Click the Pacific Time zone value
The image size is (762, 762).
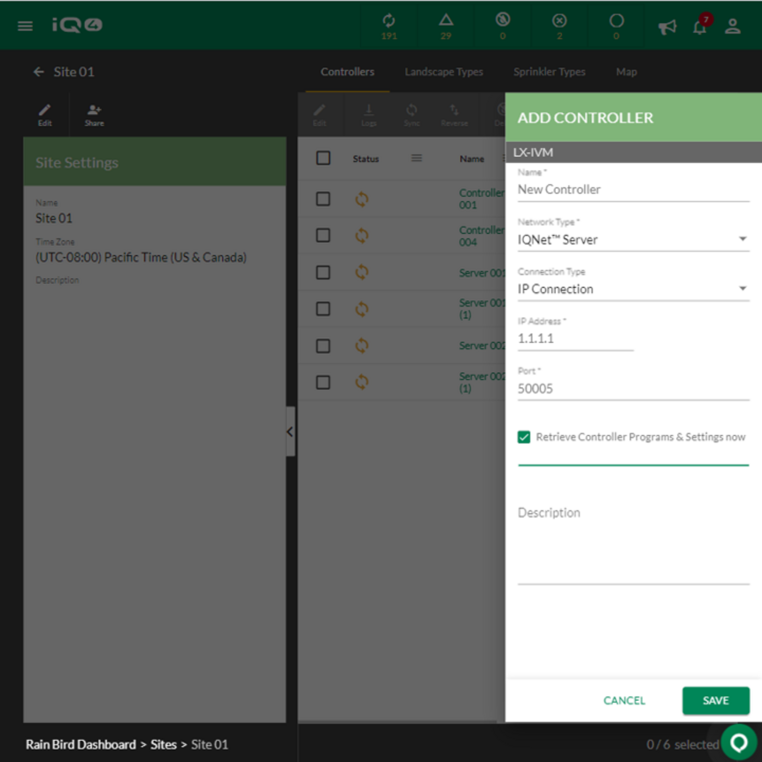141,257
